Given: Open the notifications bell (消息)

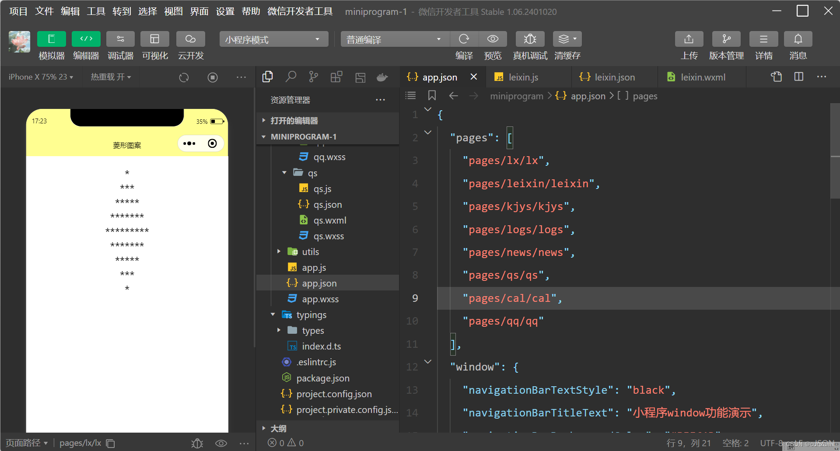Looking at the screenshot, I should 798,39.
